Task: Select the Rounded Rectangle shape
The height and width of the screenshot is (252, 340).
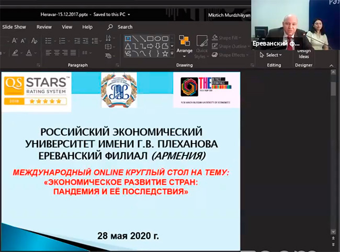Action: point(165,39)
